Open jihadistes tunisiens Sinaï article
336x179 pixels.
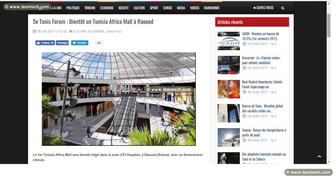coord(264,157)
